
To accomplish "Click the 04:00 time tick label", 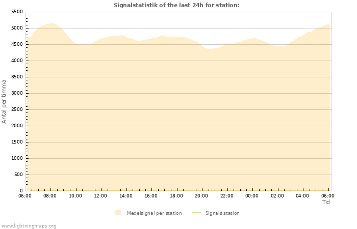I will [302, 195].
